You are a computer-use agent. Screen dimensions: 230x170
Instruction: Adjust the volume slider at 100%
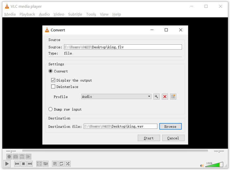pyautogui.click(x=214, y=164)
